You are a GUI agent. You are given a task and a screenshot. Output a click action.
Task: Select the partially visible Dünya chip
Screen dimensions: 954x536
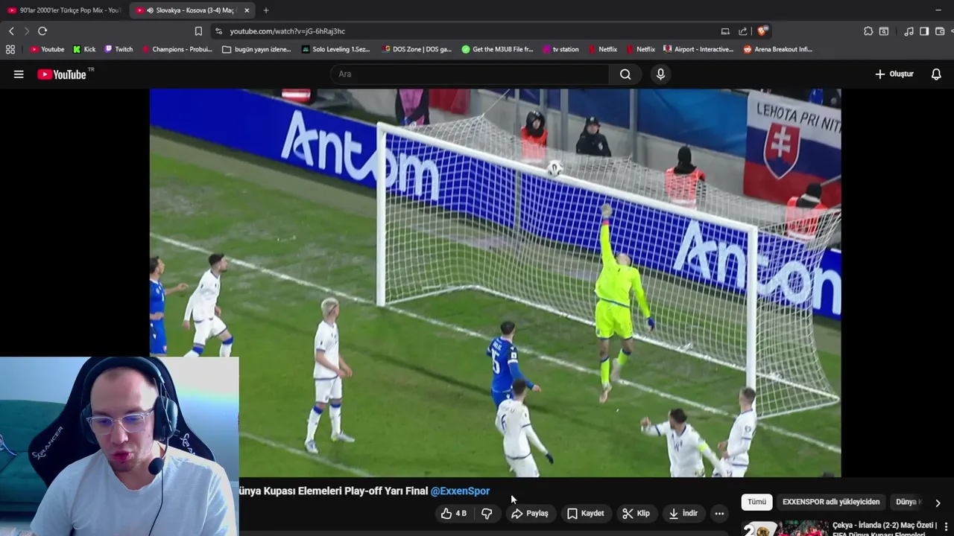(x=909, y=502)
